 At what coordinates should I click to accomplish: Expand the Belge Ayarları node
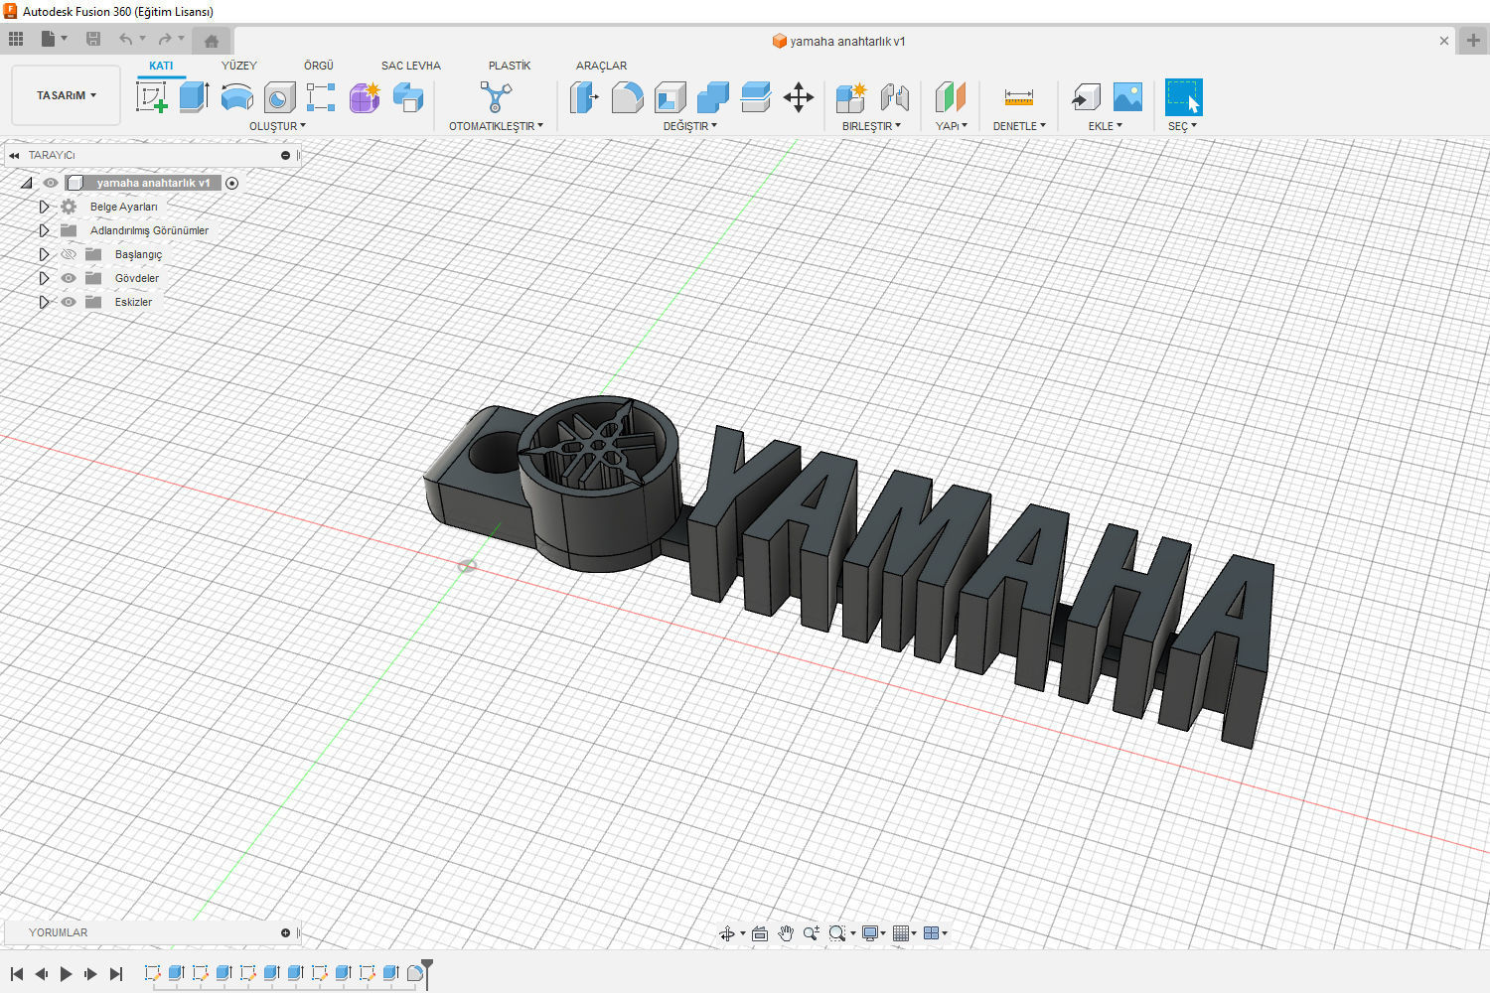coord(44,207)
